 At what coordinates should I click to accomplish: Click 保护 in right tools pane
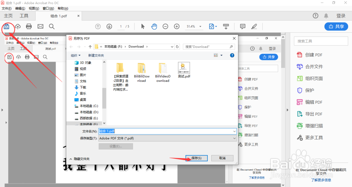point(306,90)
